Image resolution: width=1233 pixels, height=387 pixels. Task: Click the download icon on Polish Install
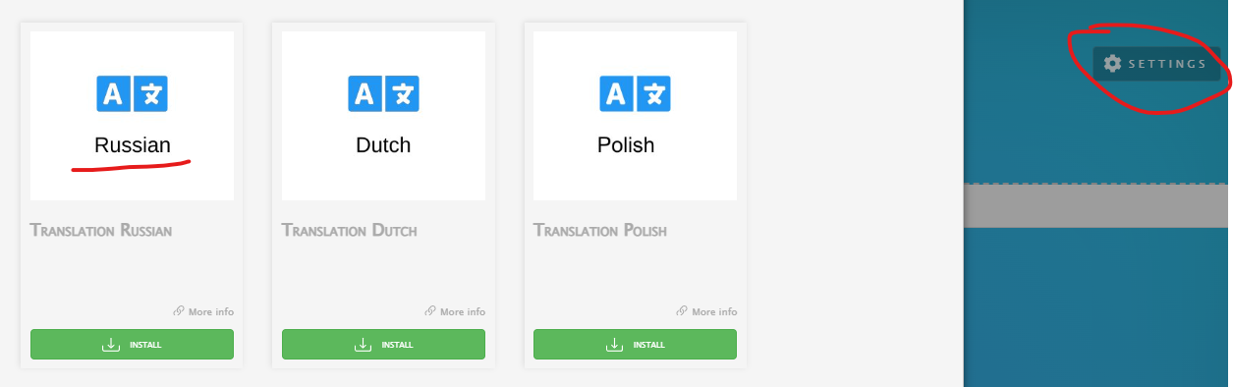coord(614,345)
